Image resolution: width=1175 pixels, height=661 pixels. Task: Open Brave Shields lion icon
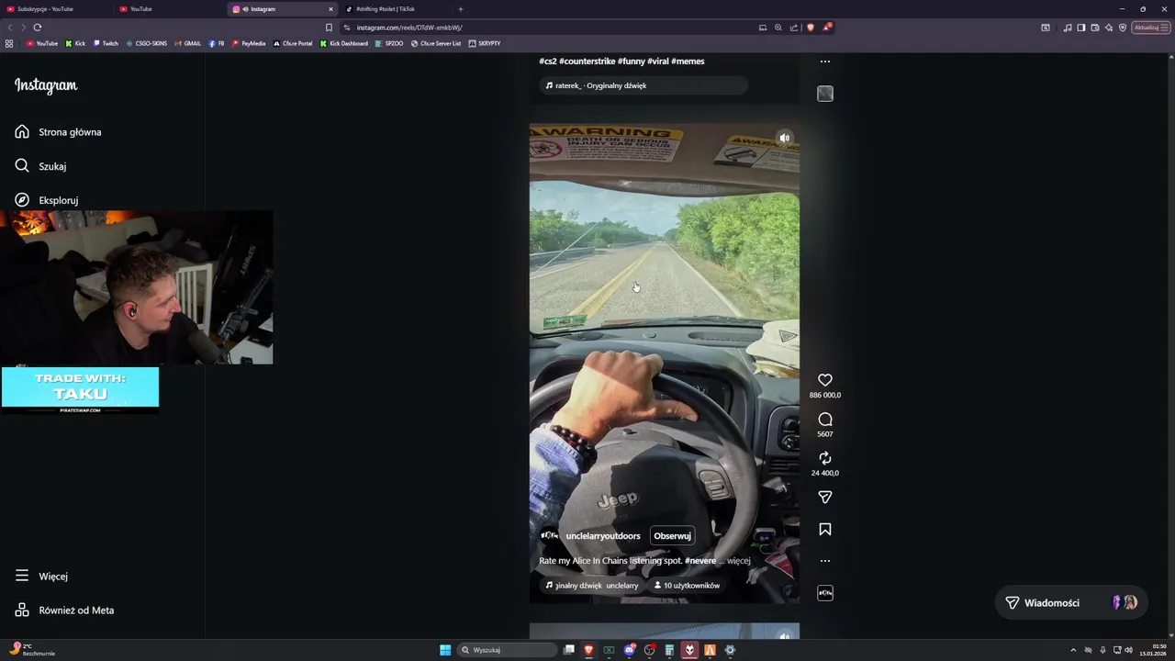(810, 28)
